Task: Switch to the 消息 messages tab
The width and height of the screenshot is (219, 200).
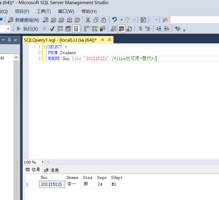Action: [x=51, y=170]
